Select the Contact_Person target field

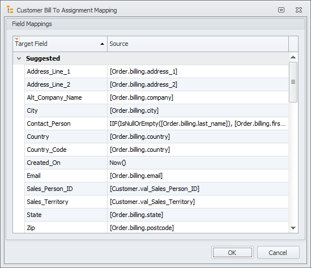(66, 124)
